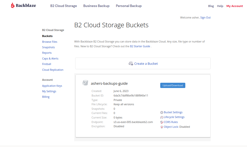Click the Keep all versions value
The image size is (247, 147).
[x=124, y=104]
